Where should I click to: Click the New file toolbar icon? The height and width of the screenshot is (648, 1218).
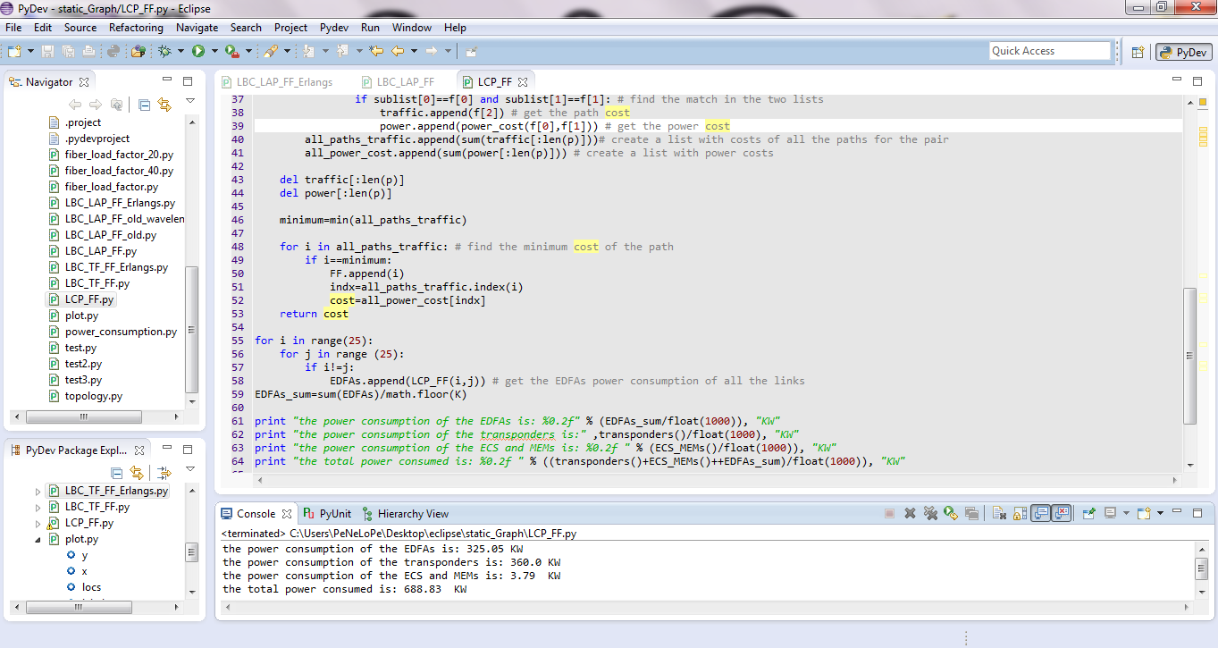pyautogui.click(x=14, y=51)
